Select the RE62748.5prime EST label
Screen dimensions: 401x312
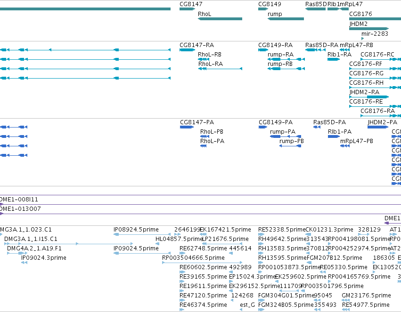[x=203, y=248]
